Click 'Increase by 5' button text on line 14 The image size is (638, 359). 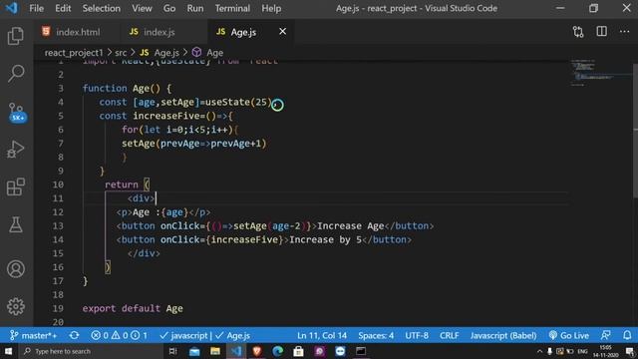pos(325,239)
